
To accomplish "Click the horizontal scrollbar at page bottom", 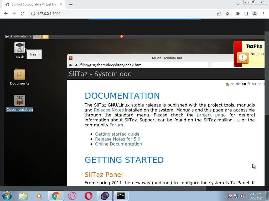I will pyautogui.click(x=103, y=188).
